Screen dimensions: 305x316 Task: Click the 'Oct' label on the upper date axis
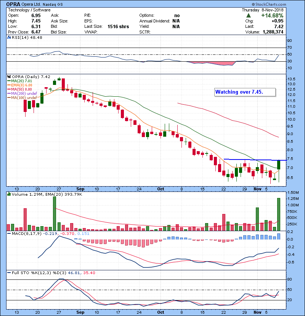click(161, 189)
